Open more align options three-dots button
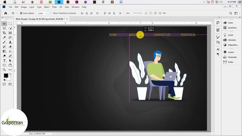 (128, 13)
